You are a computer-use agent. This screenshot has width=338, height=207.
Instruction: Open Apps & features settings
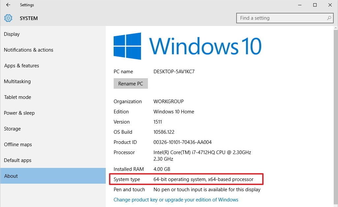53,66
